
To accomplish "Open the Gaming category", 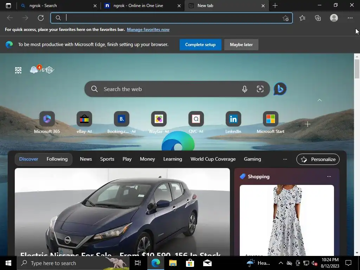I will 252,159.
